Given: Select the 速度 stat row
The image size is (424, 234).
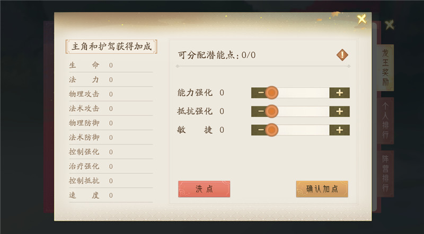Looking at the screenshot, I should tap(111, 195).
